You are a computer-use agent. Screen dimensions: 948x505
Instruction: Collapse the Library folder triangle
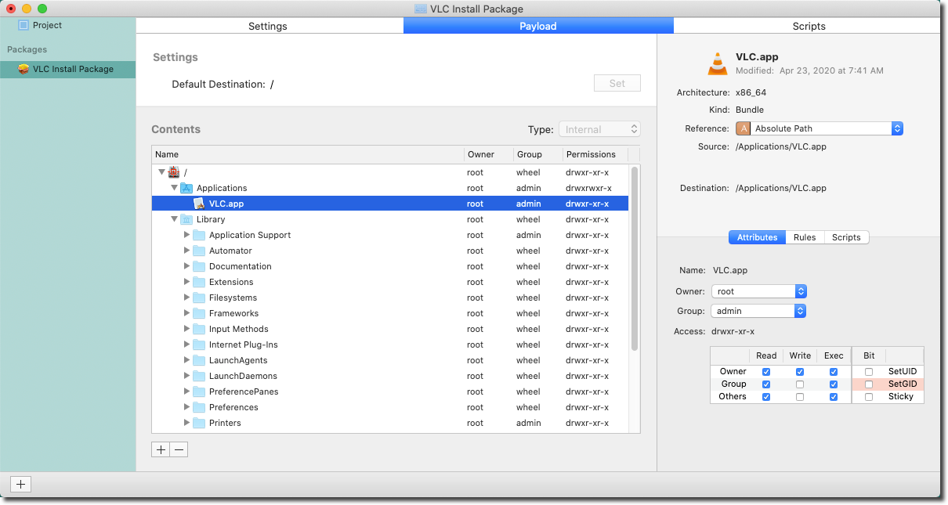(174, 219)
